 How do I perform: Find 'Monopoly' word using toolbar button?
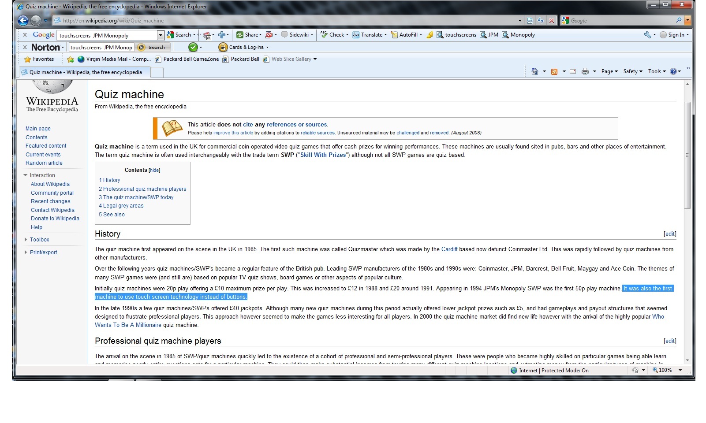tap(519, 35)
